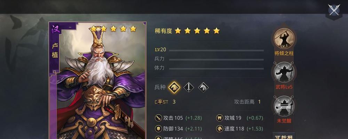Select the 武将Lv5 locked skill slot
The width and height of the screenshot is (348, 139).
(x=284, y=72)
